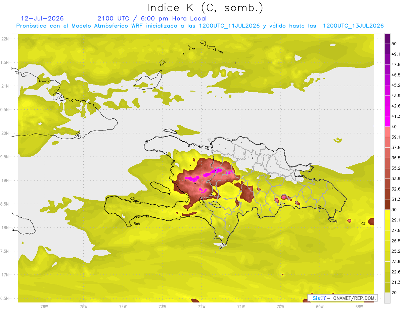Select the 17N latitude label
This screenshot has width=403, height=311.
coord(5,275)
